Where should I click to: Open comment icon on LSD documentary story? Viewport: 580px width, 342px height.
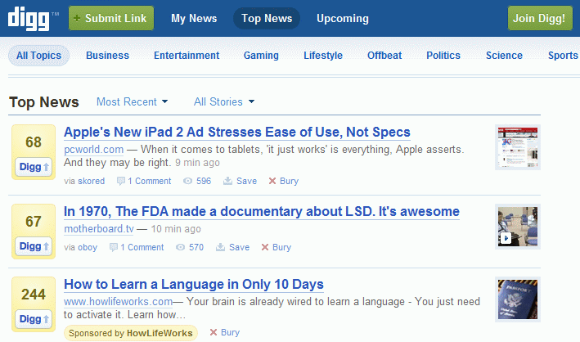113,247
